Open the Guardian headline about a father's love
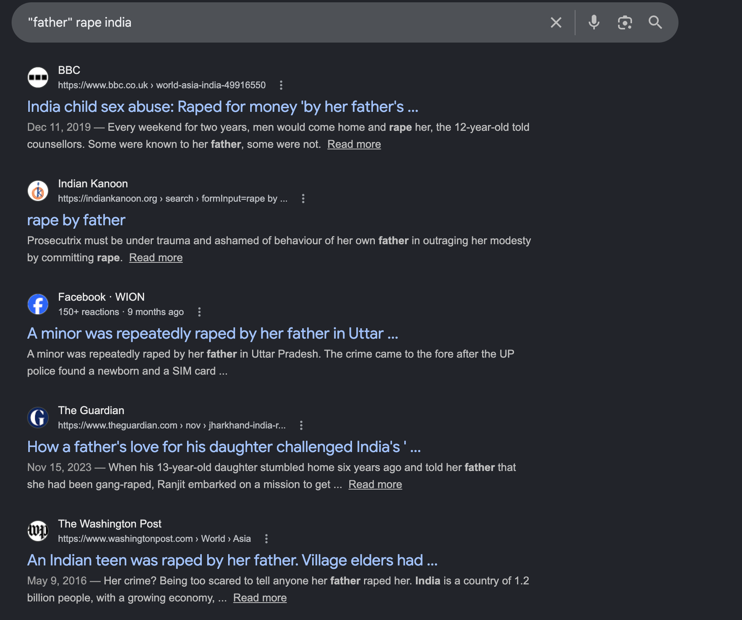 (x=224, y=447)
